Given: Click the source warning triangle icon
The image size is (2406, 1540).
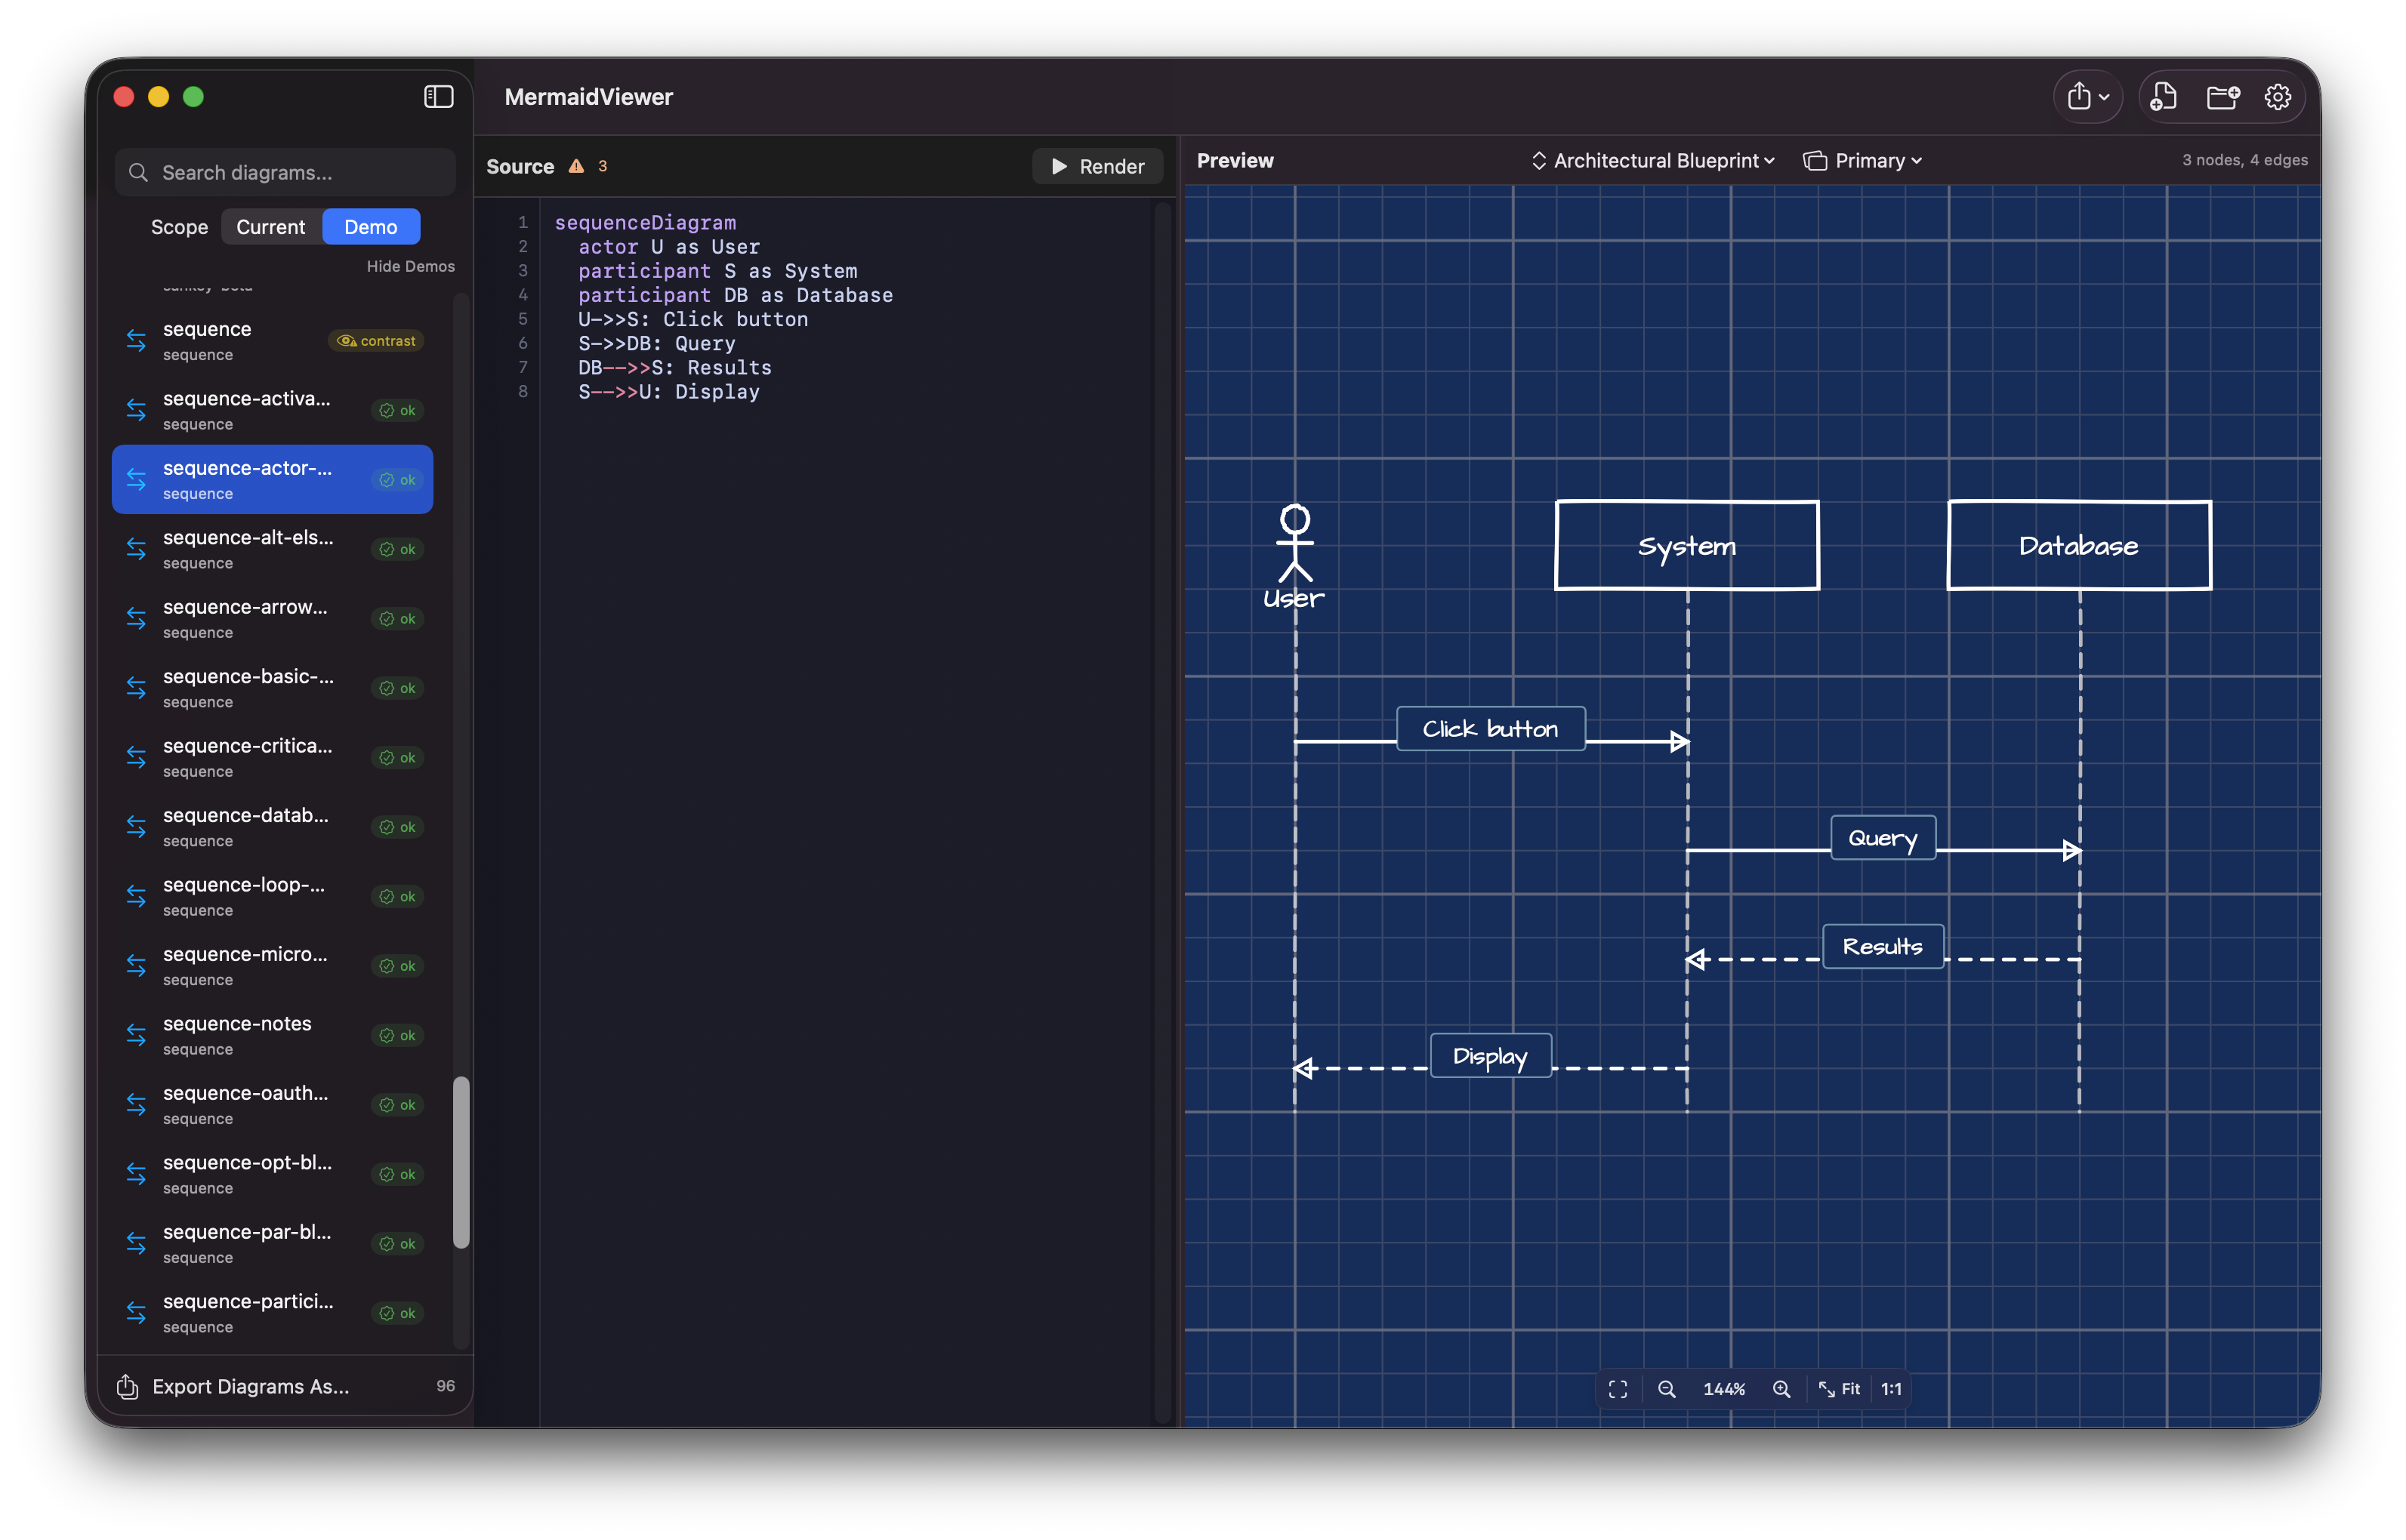Looking at the screenshot, I should 576,167.
